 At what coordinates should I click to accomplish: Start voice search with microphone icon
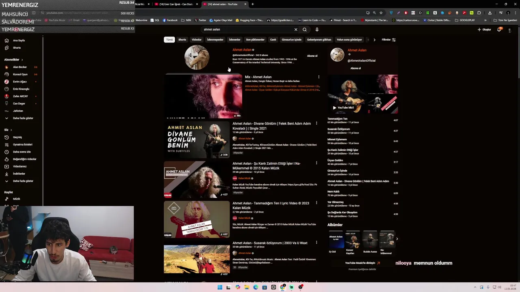317,29
